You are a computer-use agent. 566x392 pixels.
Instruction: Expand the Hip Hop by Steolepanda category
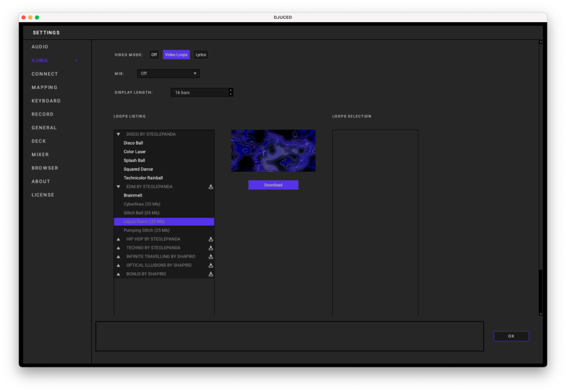coord(118,239)
